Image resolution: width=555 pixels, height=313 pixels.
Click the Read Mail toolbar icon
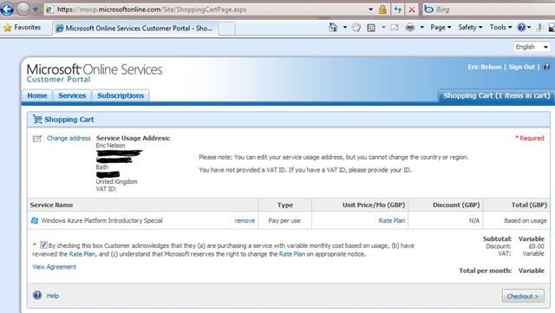tap(395, 28)
